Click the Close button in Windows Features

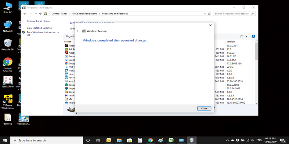204,108
